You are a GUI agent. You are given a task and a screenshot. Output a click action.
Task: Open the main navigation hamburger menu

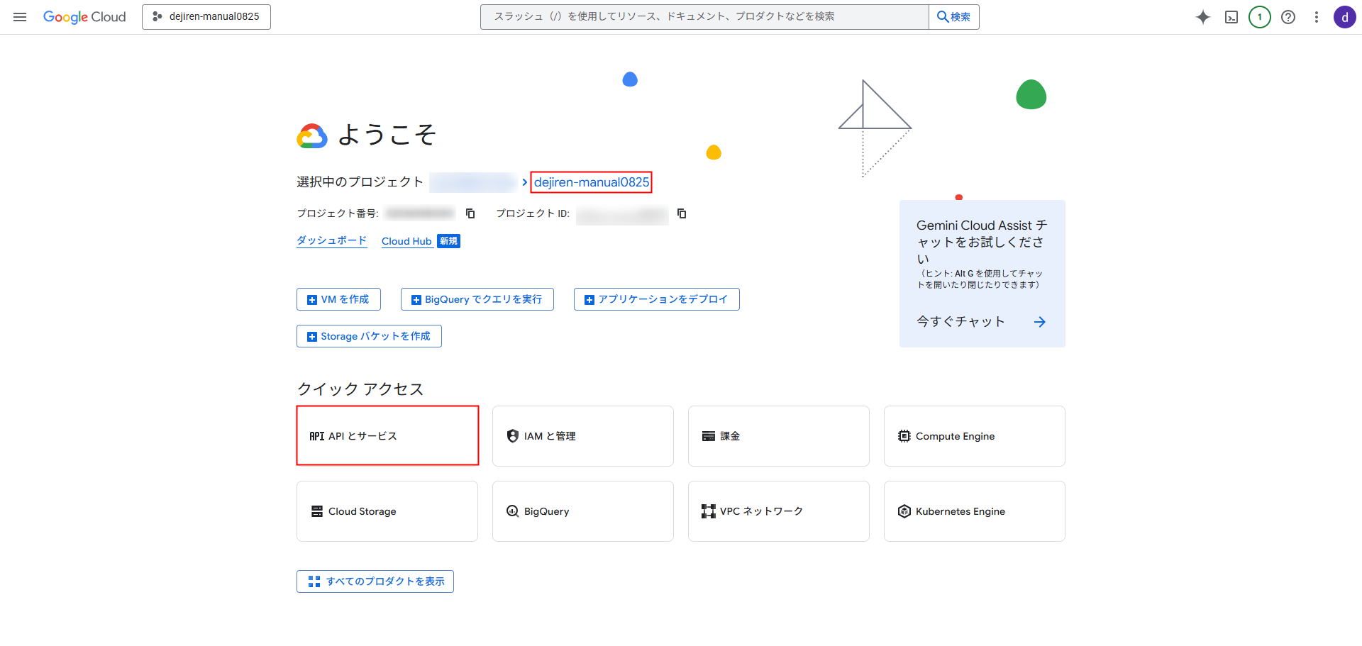pos(20,17)
